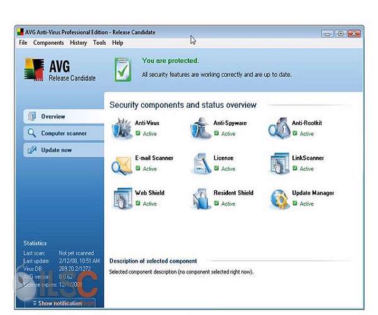
Task: Open the Update Manager gear icon
Action: click(x=279, y=199)
